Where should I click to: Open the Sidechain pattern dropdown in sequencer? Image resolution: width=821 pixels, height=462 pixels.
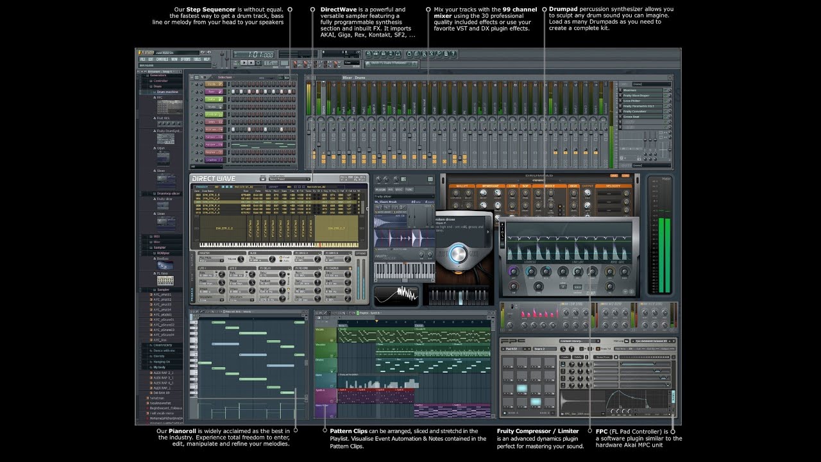click(226, 77)
